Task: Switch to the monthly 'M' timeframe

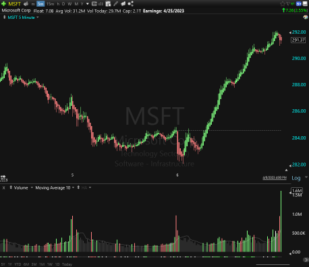Action: 76,4
